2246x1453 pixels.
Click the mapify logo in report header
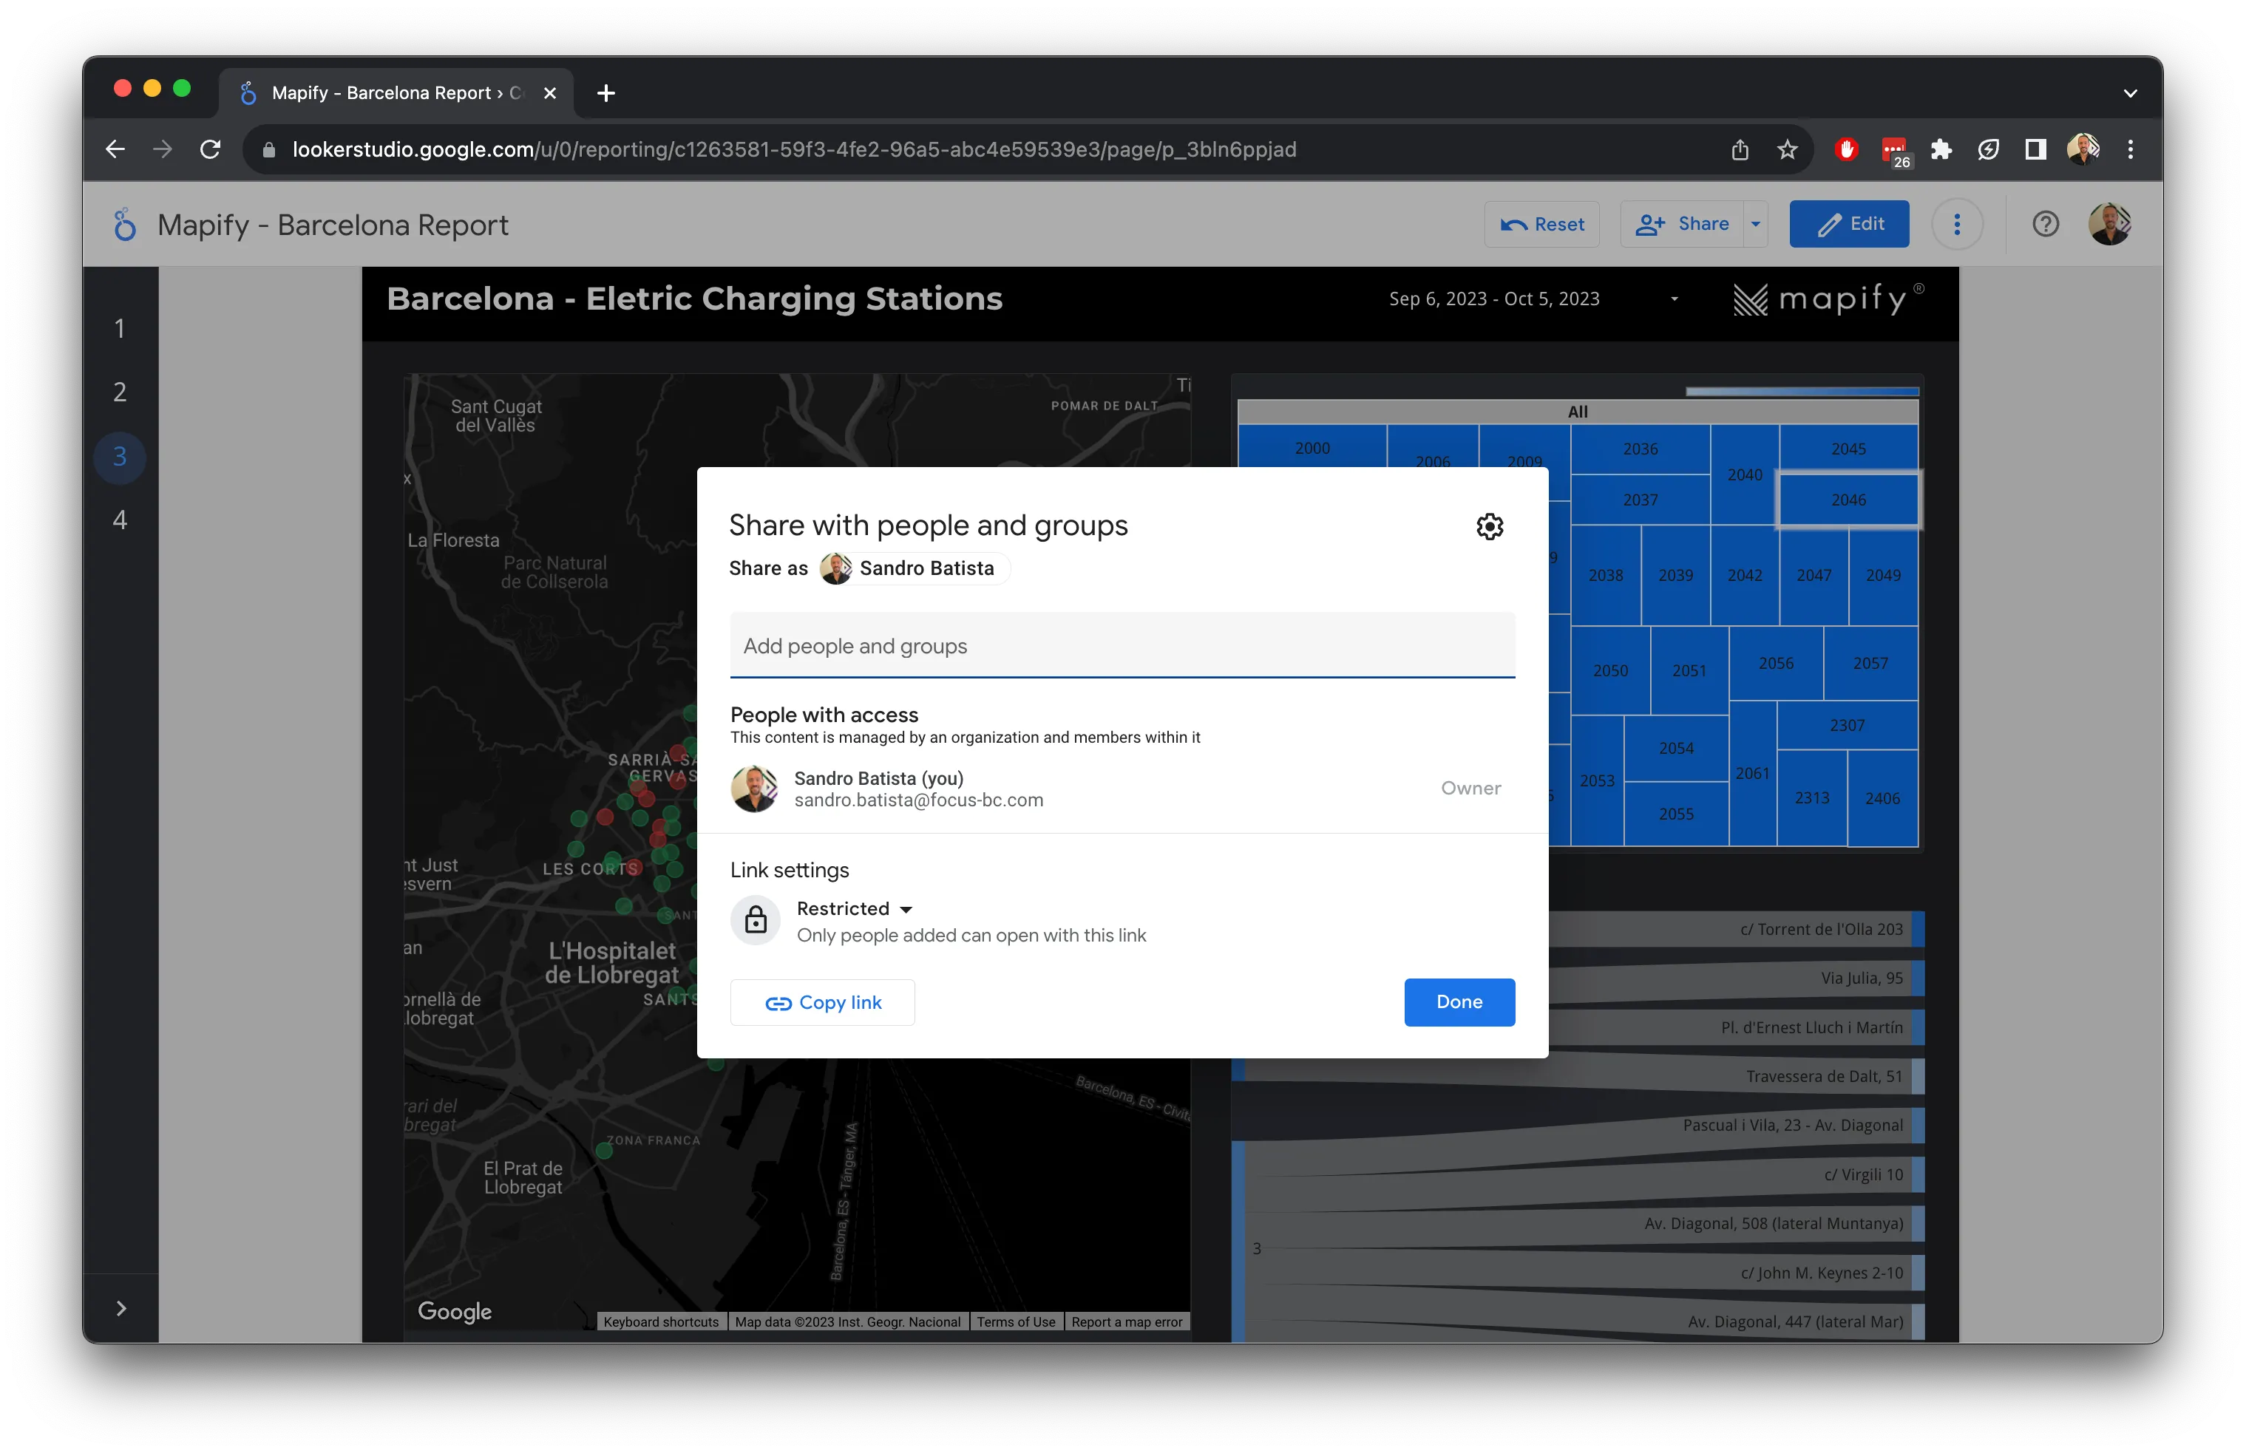(1828, 299)
